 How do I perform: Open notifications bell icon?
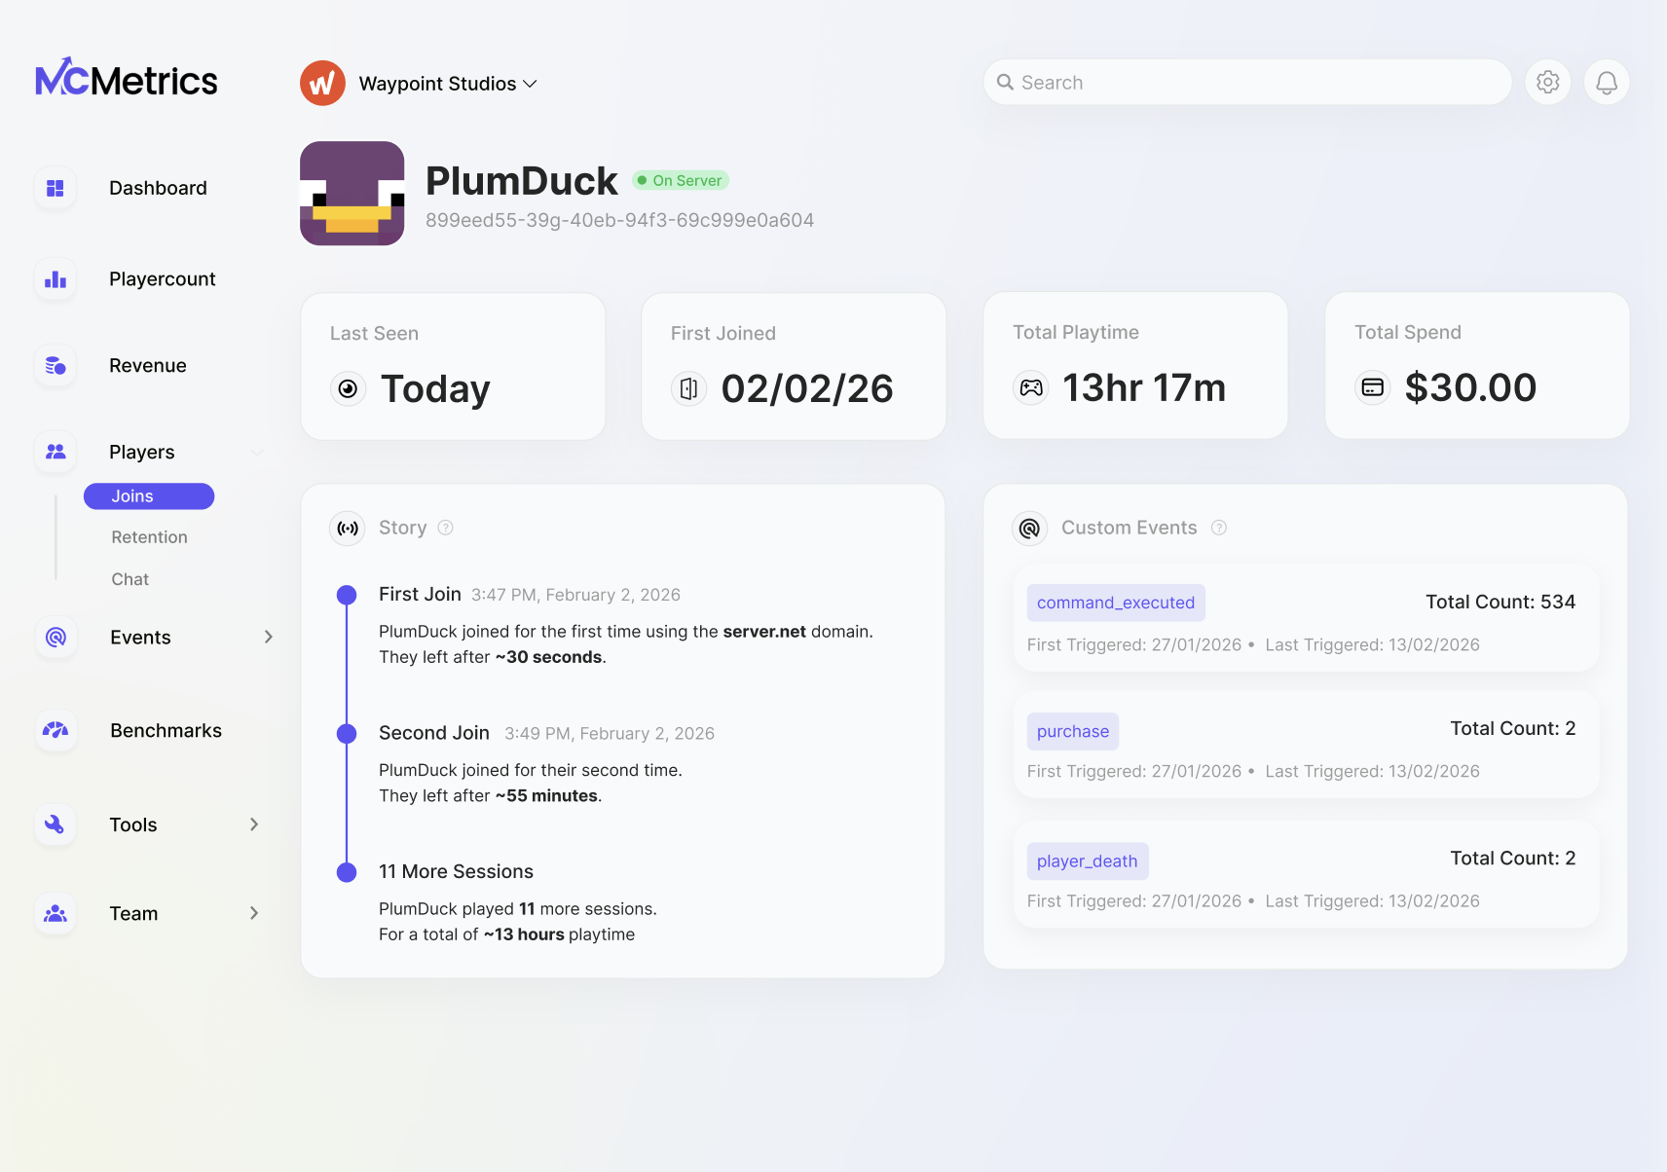tap(1607, 83)
